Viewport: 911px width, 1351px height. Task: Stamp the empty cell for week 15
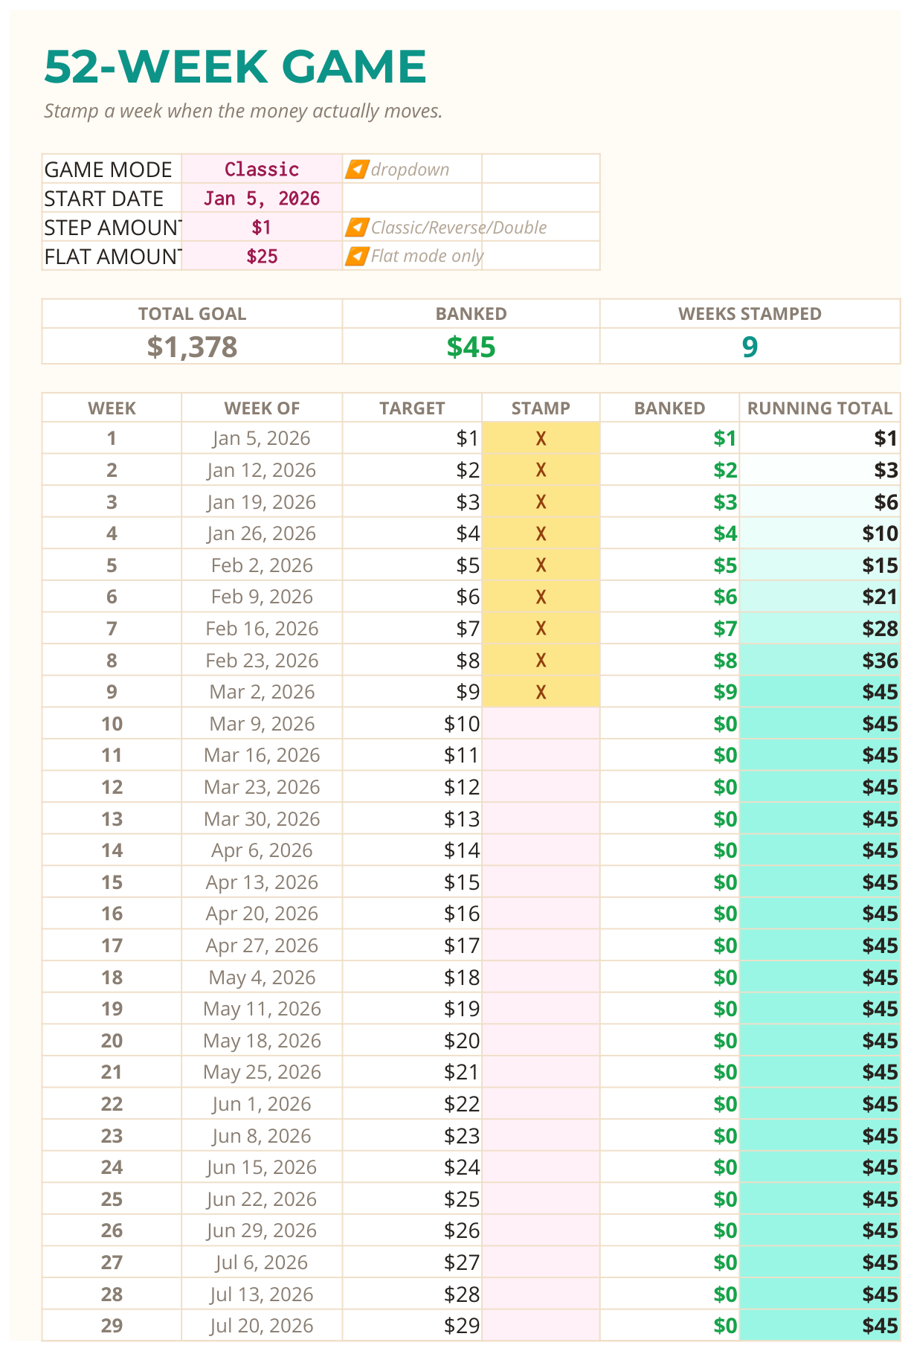point(541,882)
